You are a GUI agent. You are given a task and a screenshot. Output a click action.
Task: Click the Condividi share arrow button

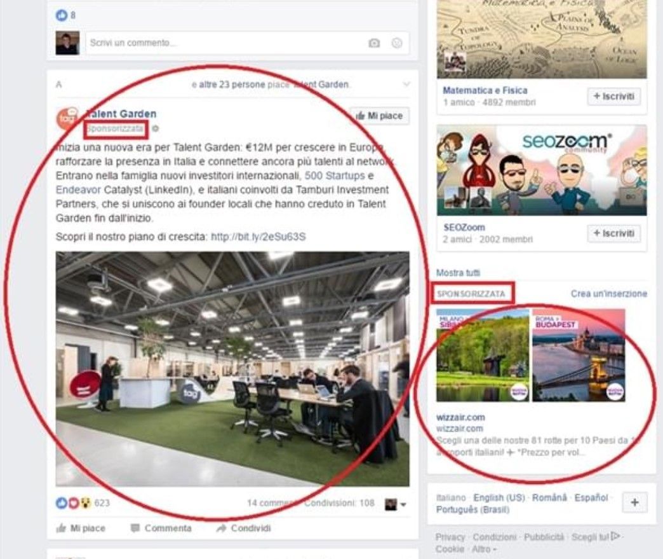pos(244,528)
